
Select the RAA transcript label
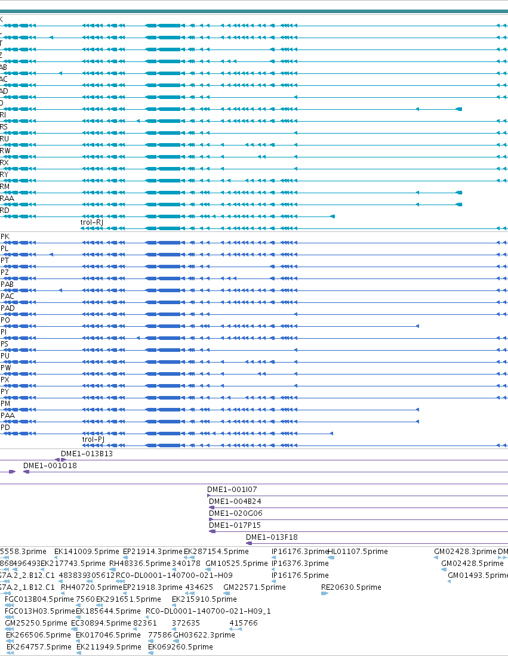7,199
